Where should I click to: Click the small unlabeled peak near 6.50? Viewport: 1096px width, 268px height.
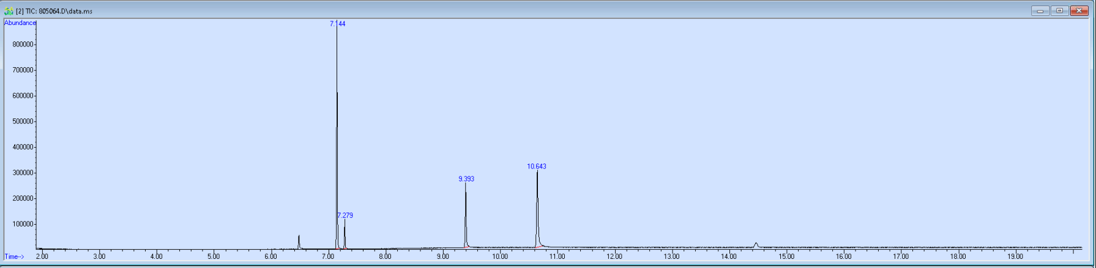299,242
